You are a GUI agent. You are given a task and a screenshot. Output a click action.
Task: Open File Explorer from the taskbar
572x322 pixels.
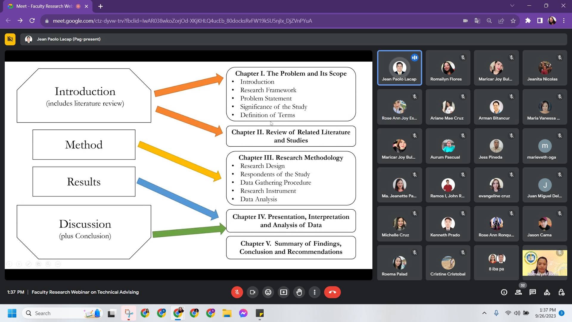tap(227, 313)
